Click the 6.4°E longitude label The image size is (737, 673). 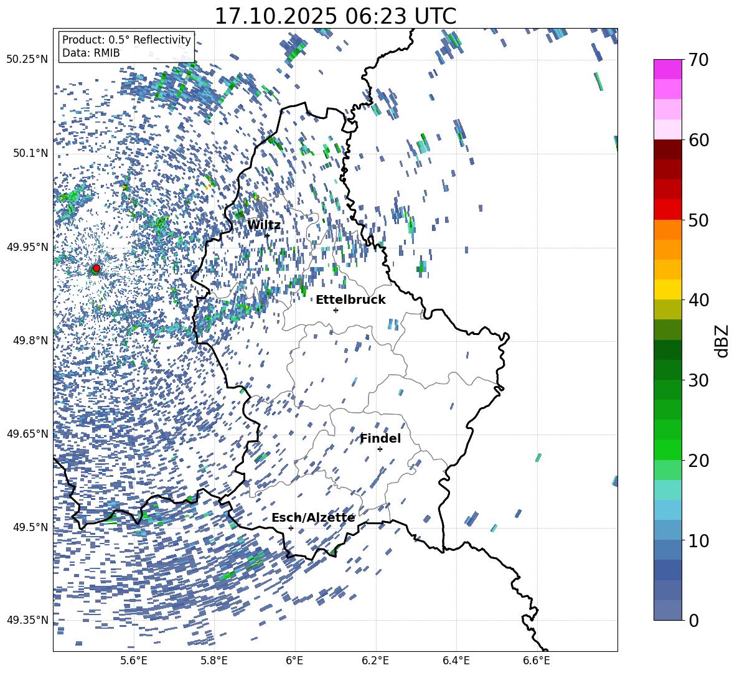point(456,661)
